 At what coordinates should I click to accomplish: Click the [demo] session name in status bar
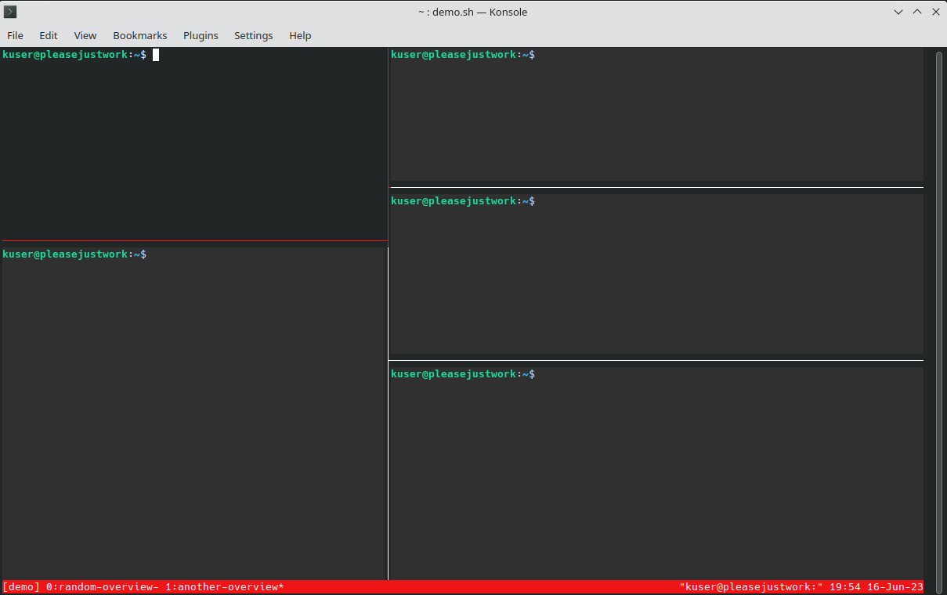point(21,587)
